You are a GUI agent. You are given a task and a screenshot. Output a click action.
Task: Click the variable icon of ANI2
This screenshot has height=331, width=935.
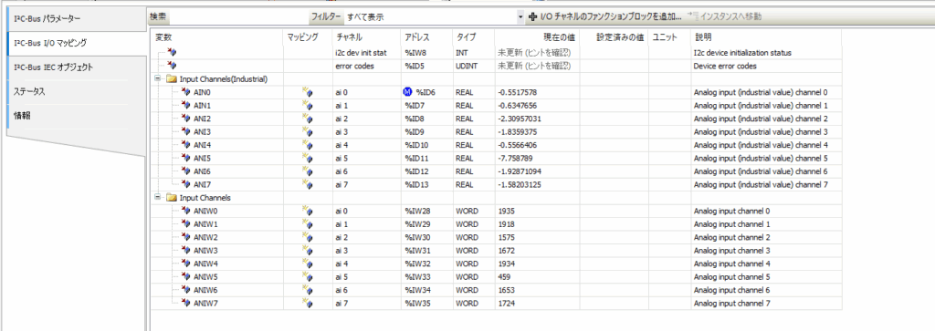pos(185,119)
